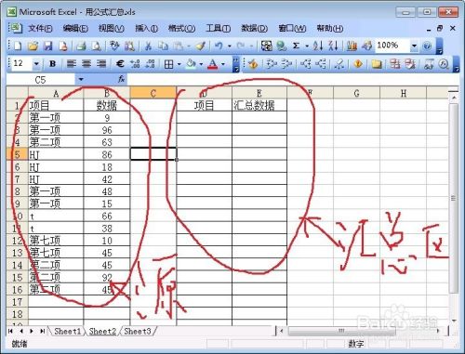The height and width of the screenshot is (354, 465).
Task: Open the Name Box dropdown arrow
Action: (x=81, y=80)
